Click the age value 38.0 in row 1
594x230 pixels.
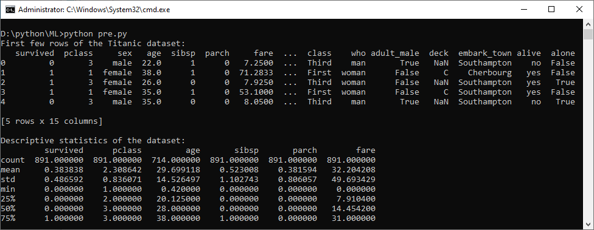click(152, 72)
